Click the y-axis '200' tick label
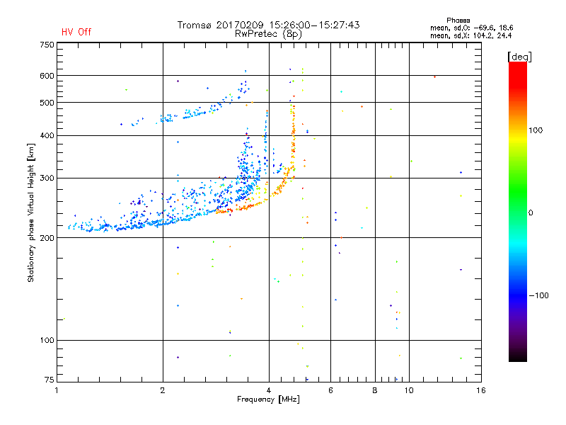 point(47,238)
